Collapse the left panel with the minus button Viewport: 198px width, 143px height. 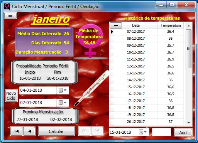[10, 16]
